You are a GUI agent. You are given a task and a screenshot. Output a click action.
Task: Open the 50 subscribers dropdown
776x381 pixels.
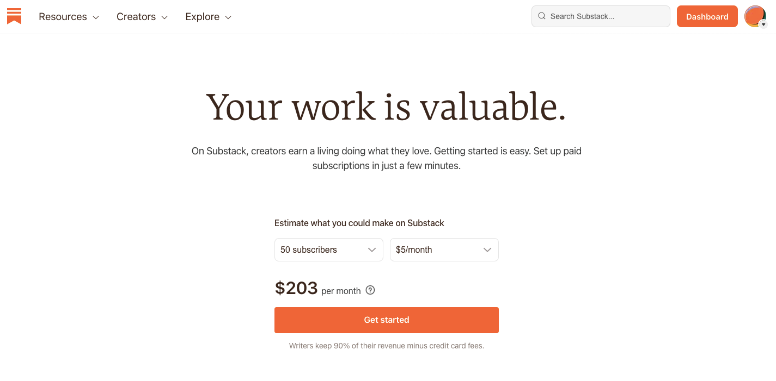329,250
